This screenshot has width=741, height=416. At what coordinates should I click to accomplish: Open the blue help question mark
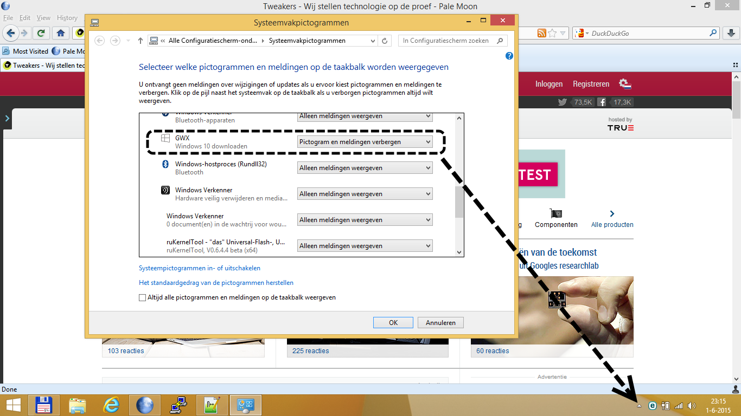coord(509,56)
